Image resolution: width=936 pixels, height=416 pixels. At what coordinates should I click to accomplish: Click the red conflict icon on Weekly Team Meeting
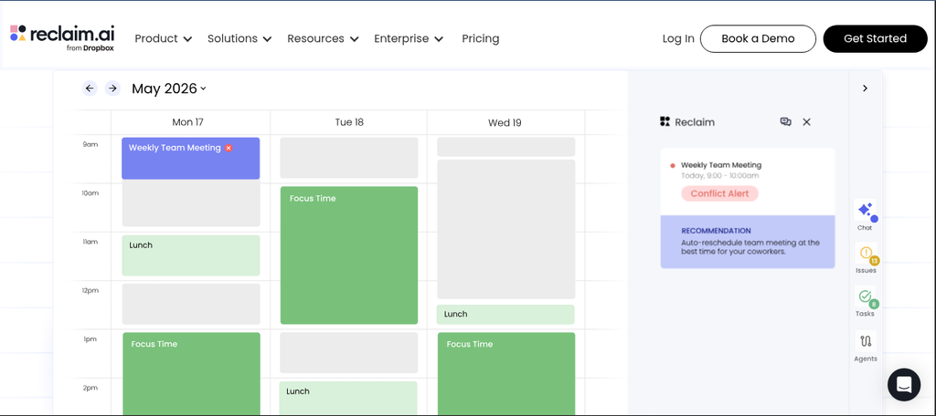pyautogui.click(x=228, y=148)
